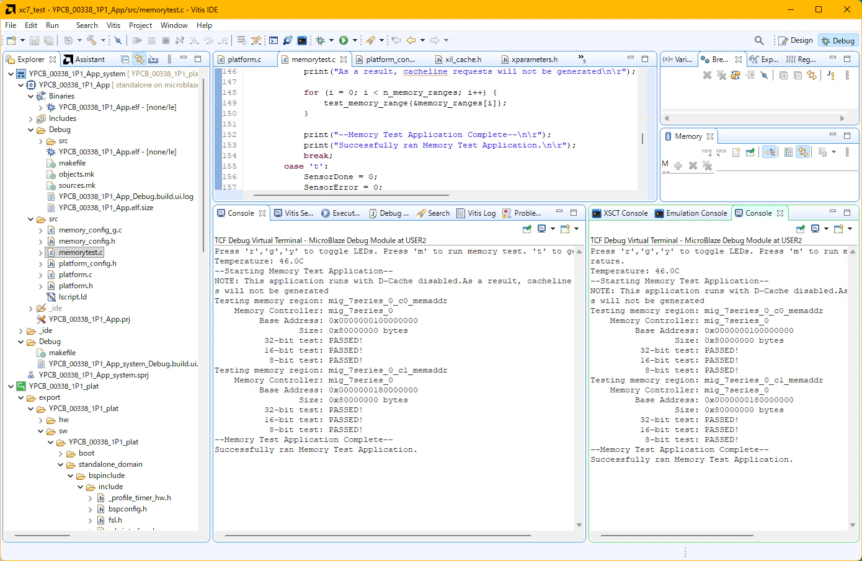Click the Terminate debug icon

click(x=166, y=40)
